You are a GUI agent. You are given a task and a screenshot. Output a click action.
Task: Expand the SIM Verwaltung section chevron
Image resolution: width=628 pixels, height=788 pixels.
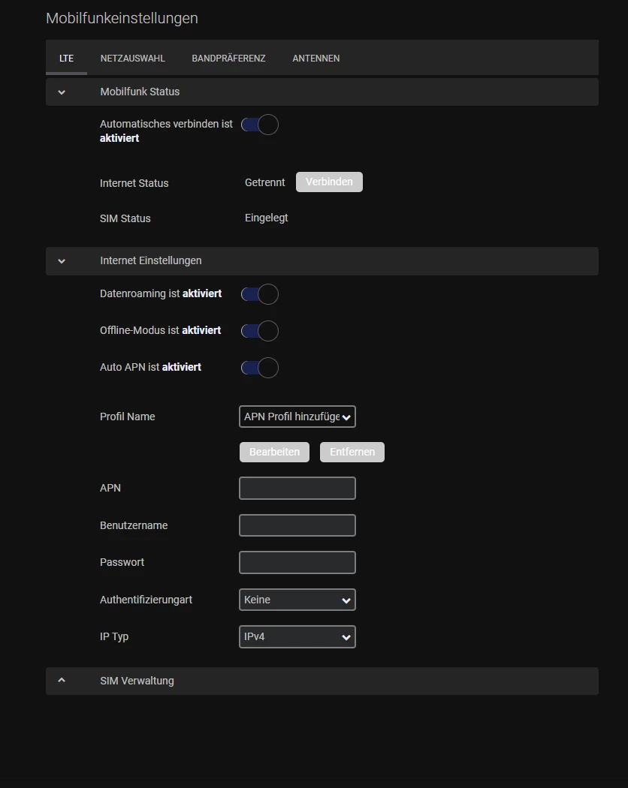point(62,681)
